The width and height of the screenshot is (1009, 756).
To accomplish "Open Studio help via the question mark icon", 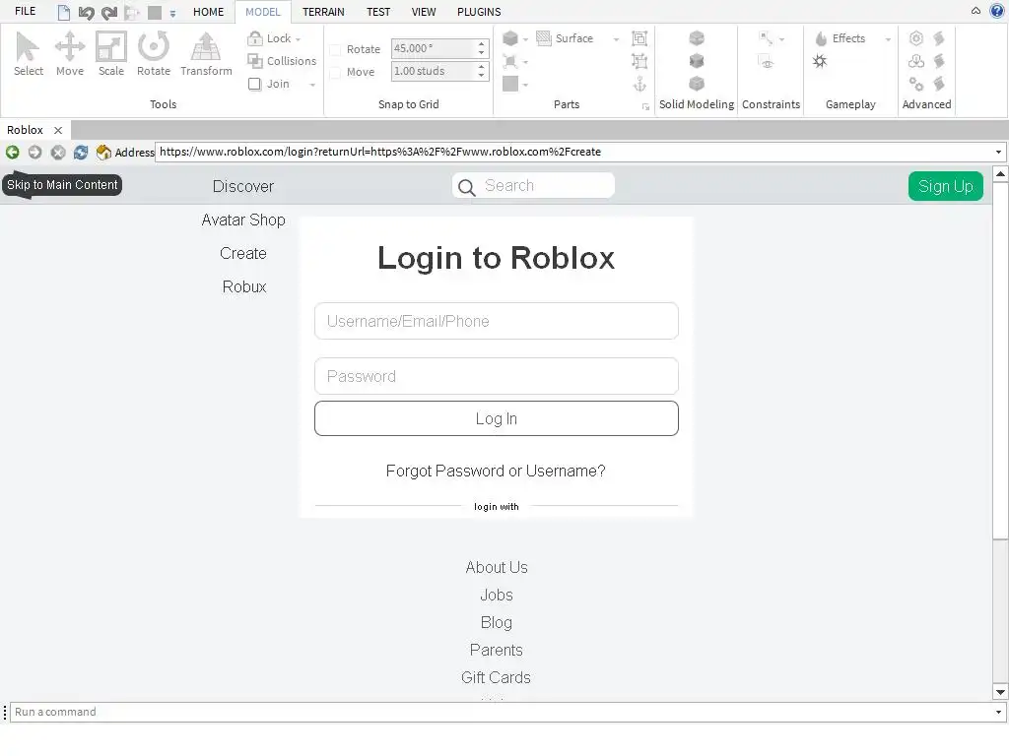I will tap(997, 11).
